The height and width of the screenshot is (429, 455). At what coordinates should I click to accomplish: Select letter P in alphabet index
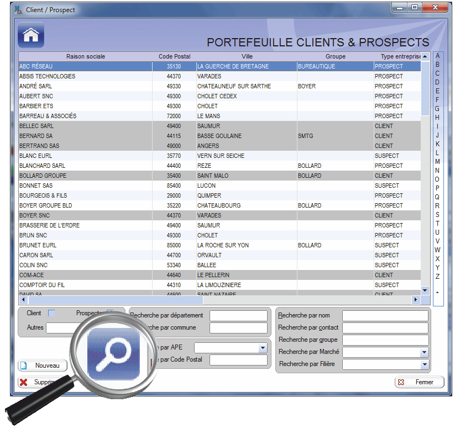438,188
